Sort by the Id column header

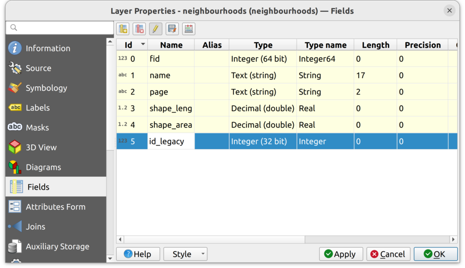[x=132, y=45]
